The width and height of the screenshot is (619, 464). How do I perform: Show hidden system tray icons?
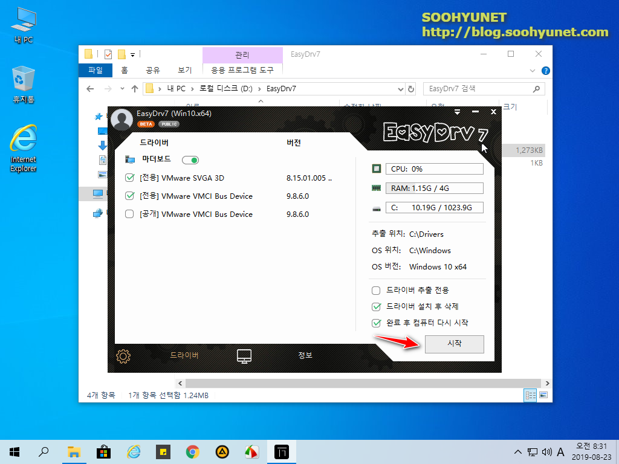518,452
